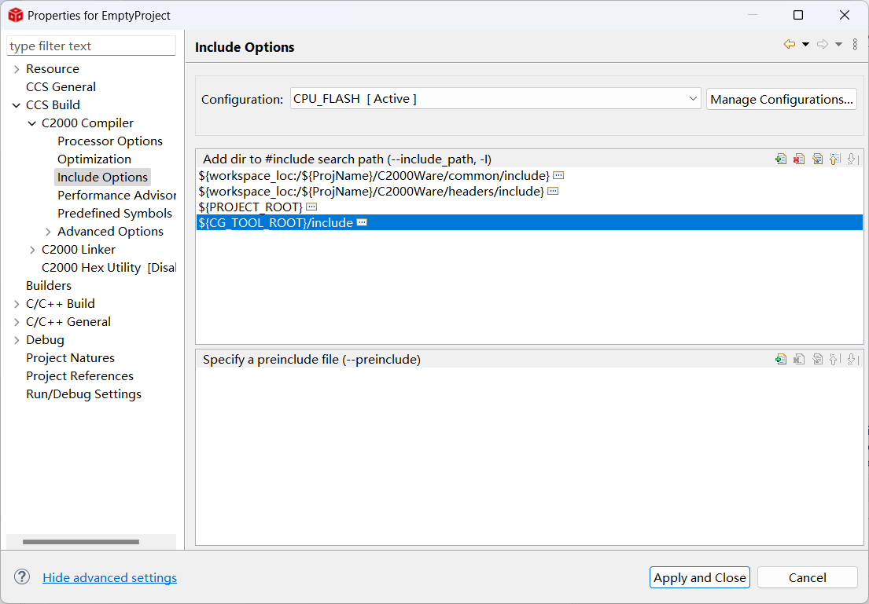Viewport: 869px width, 604px height.
Task: Go back using yellow arrow icon
Action: click(x=789, y=45)
